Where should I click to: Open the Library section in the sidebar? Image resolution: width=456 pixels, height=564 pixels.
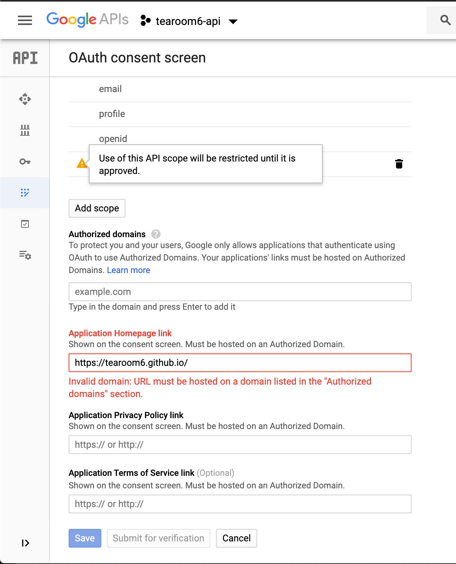click(x=25, y=131)
